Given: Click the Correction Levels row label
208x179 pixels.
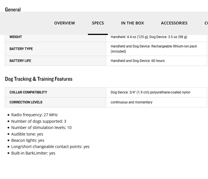Looking at the screenshot, I should tap(26, 102).
